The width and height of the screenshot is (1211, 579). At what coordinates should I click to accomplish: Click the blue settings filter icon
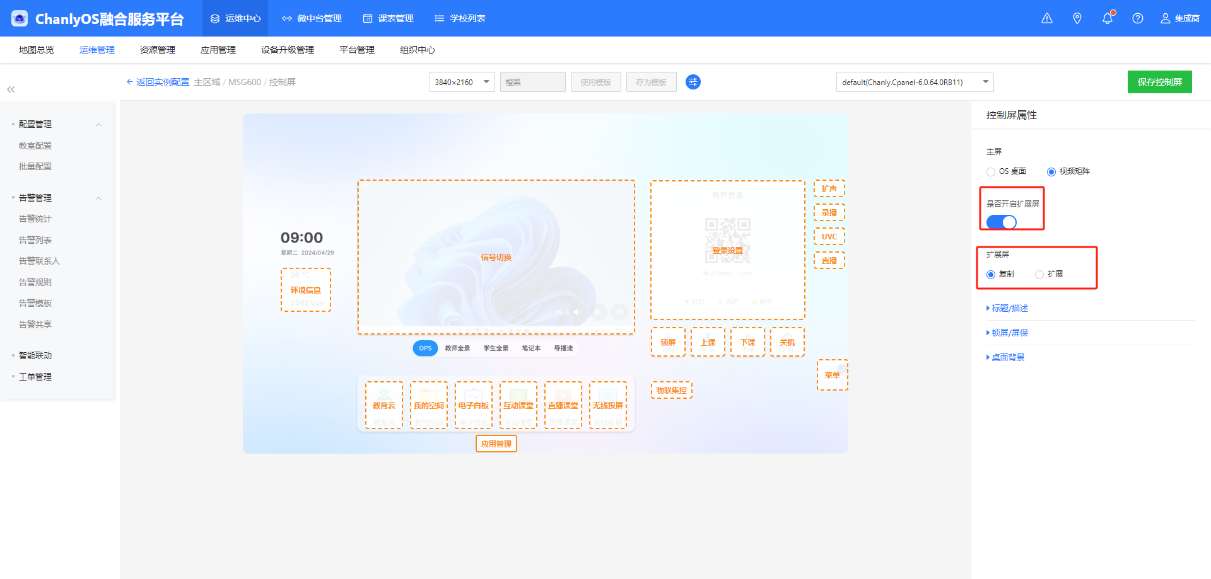pyautogui.click(x=693, y=82)
